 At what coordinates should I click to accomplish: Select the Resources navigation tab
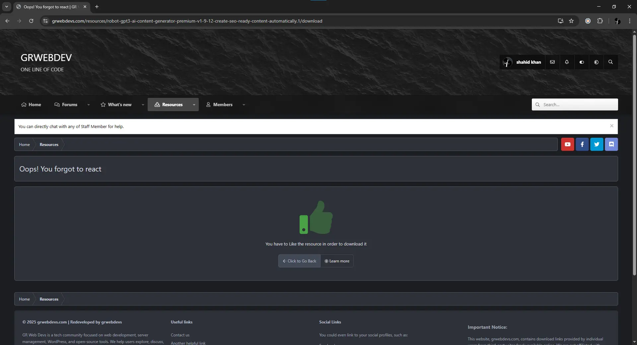point(169,104)
